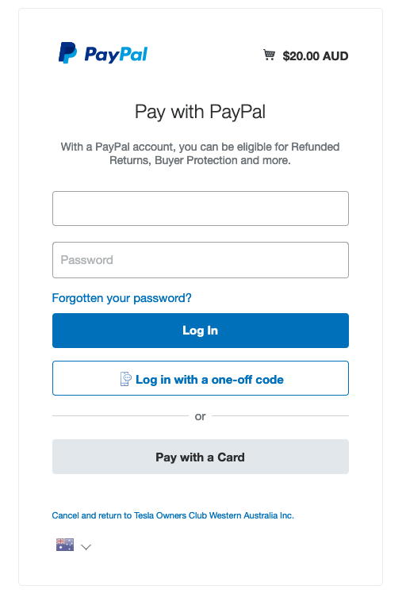Click the Australian flag icon
The width and height of the screenshot is (406, 593).
tap(65, 545)
